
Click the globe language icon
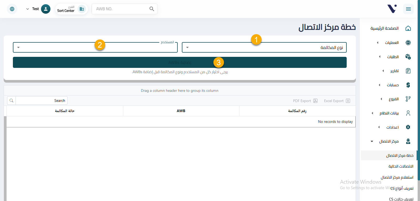tap(12, 9)
